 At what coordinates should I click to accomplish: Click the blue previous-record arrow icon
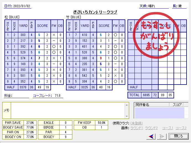pos(151,136)
